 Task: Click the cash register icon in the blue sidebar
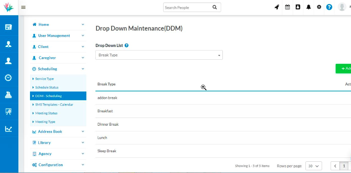[x=8, y=95]
